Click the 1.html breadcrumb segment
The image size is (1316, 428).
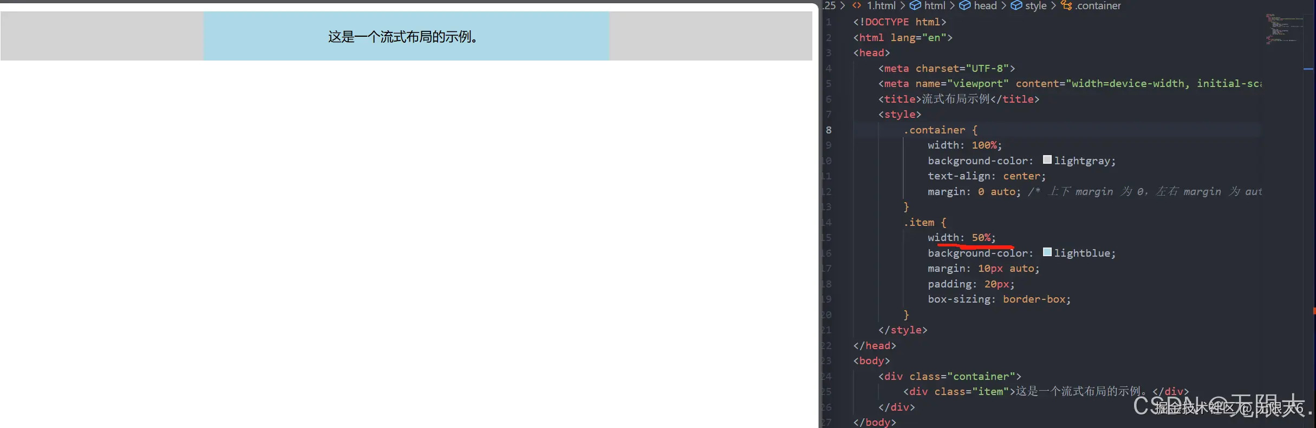(881, 5)
